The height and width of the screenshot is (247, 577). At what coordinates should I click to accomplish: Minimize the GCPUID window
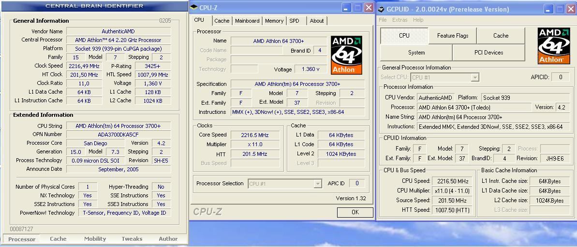tap(548, 9)
